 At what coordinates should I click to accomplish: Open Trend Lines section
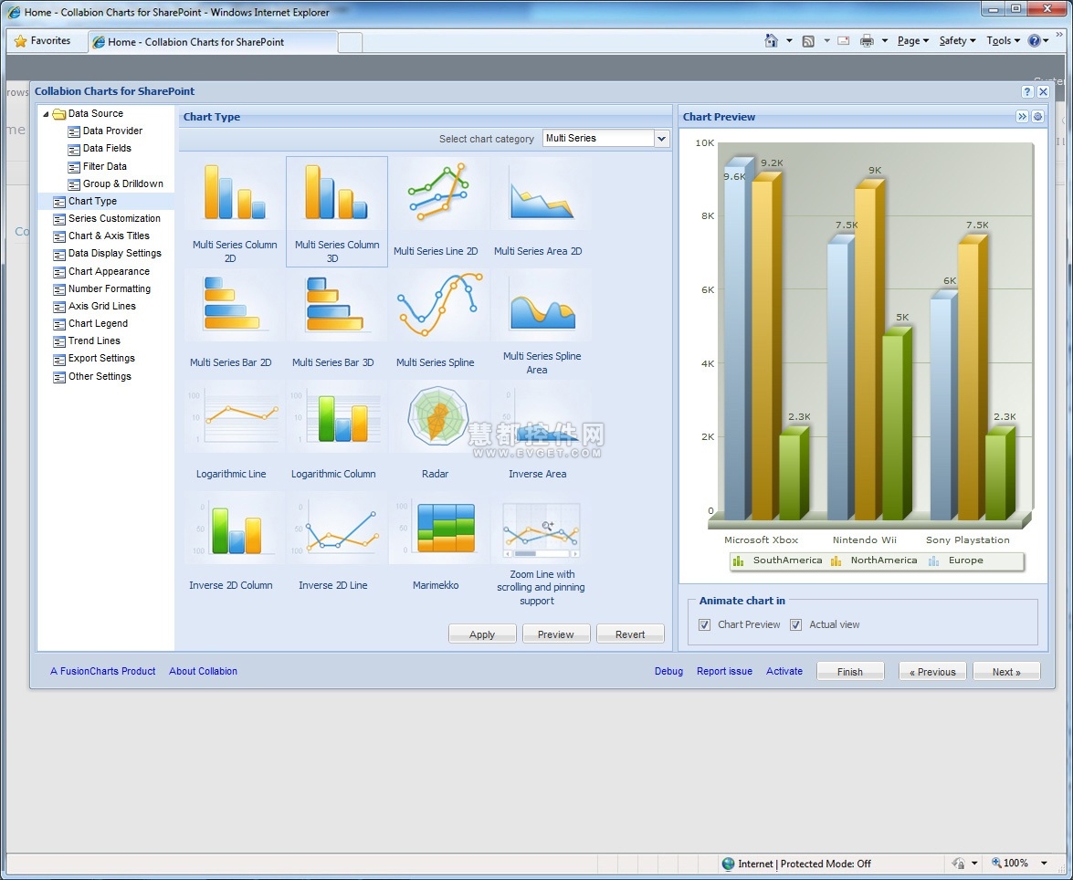click(87, 341)
